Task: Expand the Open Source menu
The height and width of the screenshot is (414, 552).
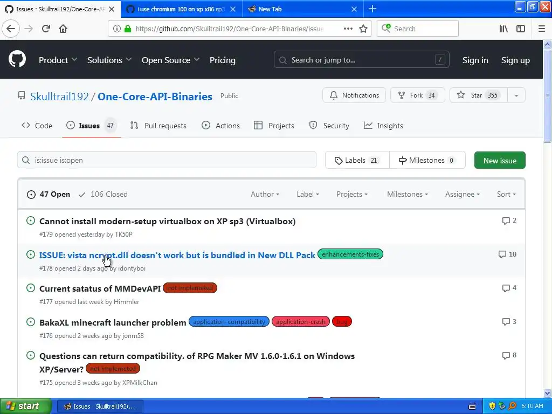Action: coord(170,60)
